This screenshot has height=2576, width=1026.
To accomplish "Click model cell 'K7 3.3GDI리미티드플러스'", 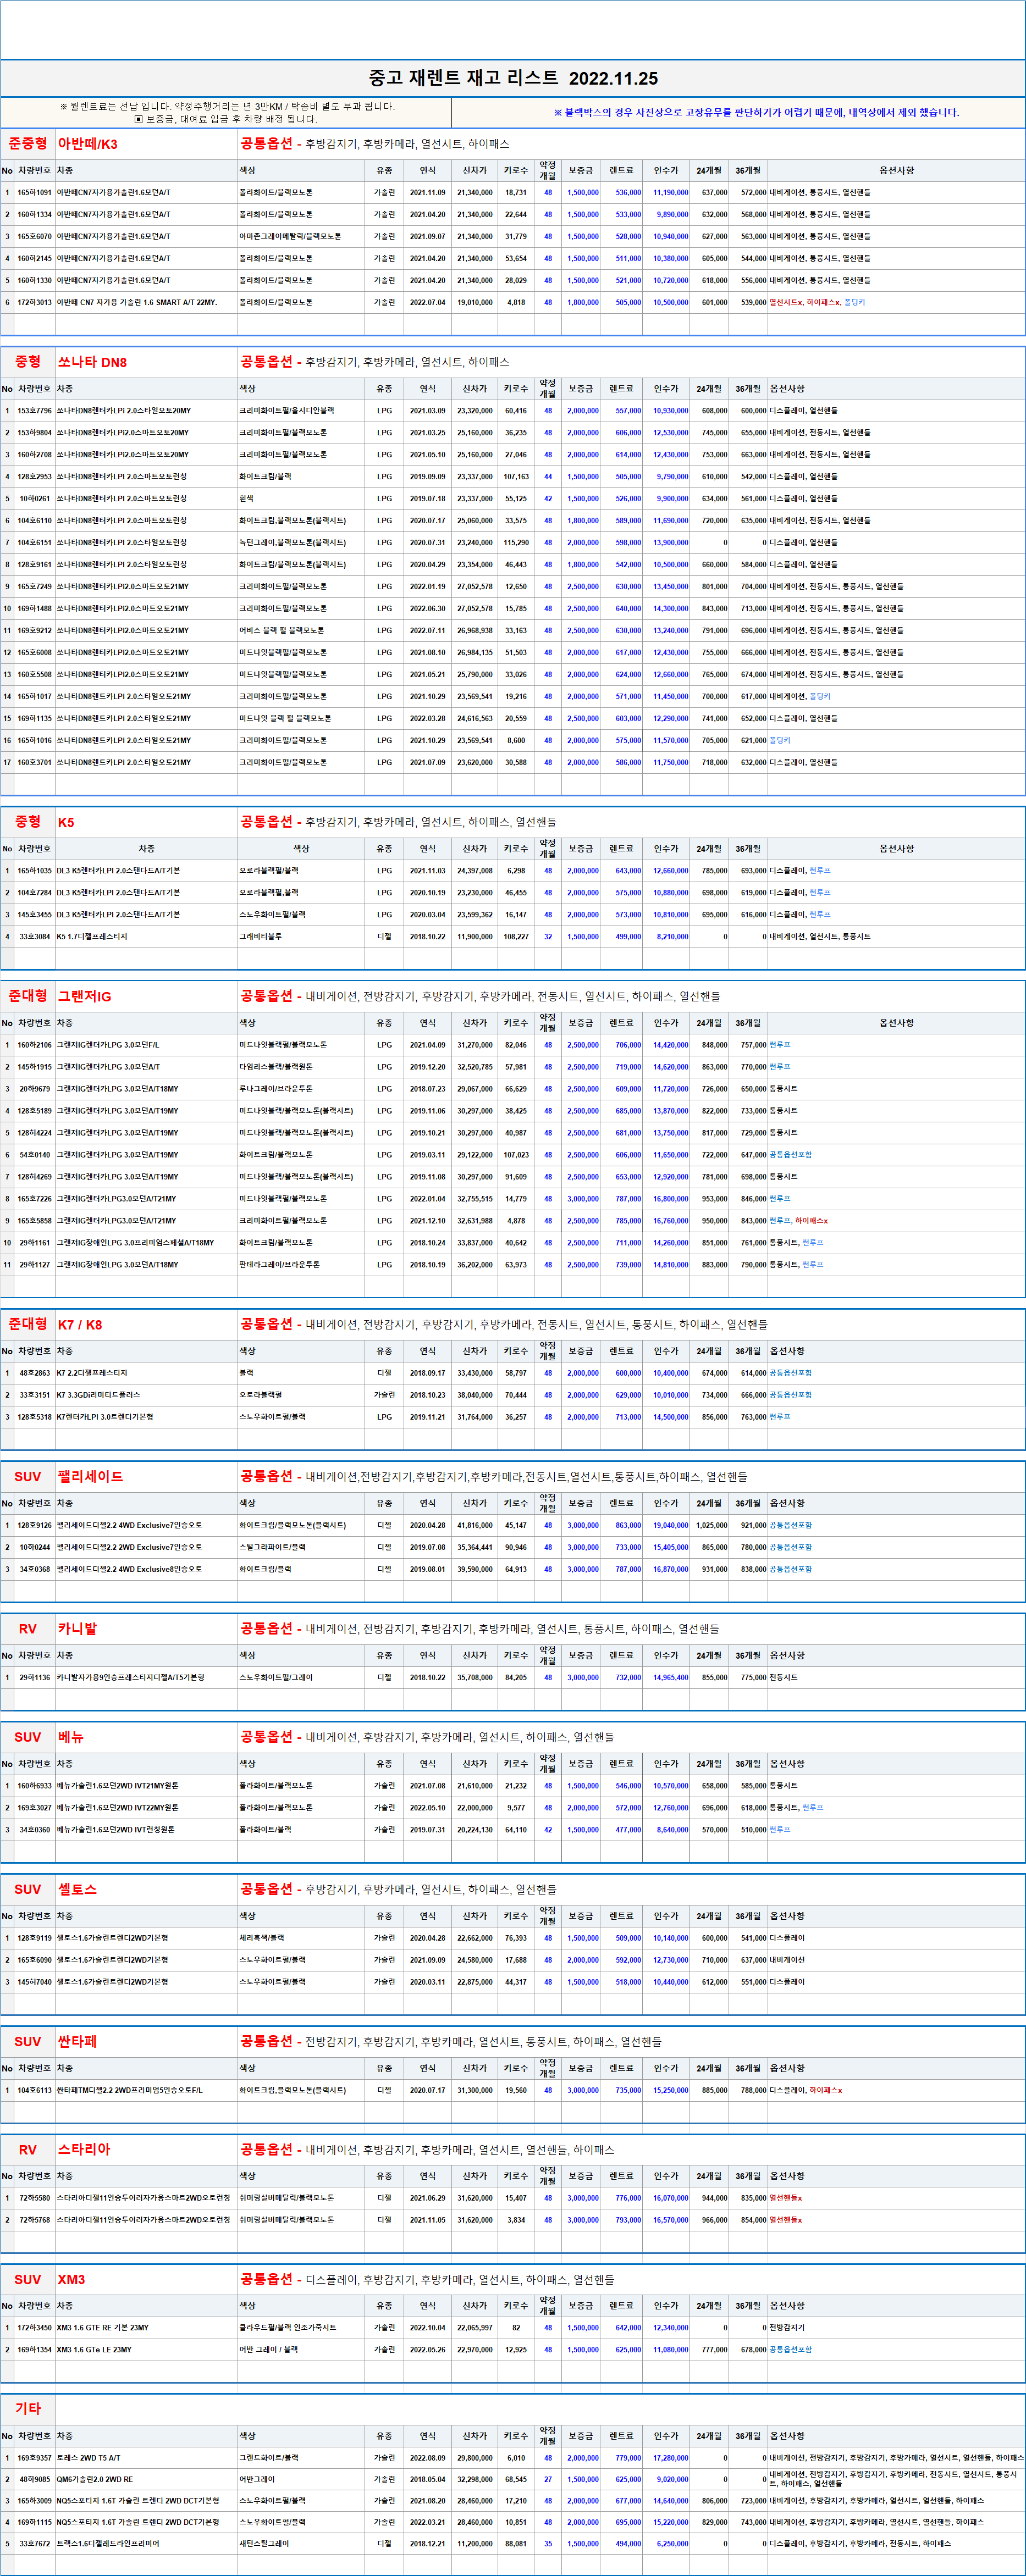I will click(98, 1395).
